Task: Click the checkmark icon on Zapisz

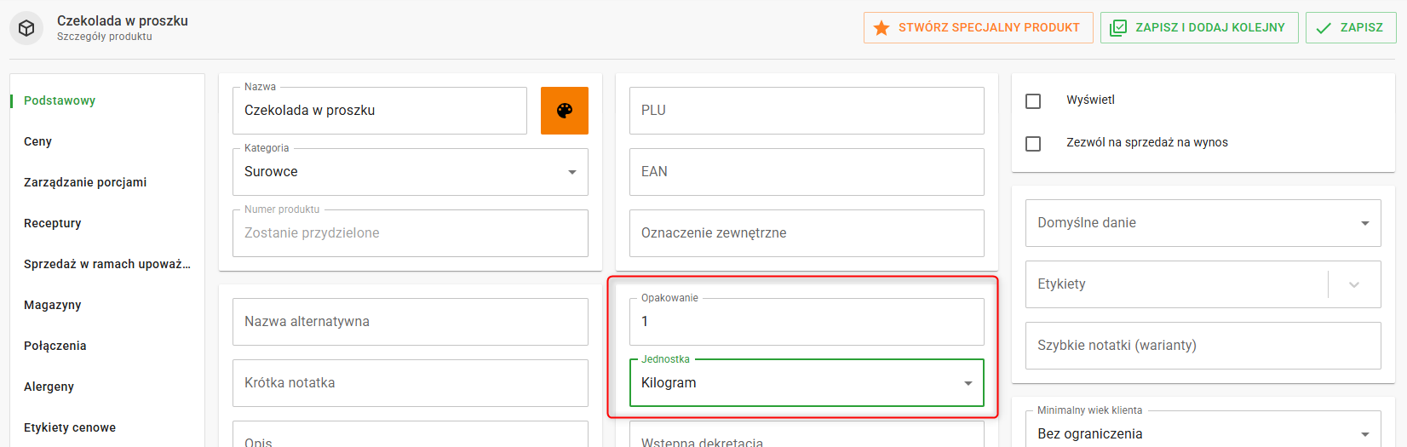Action: click(1324, 28)
